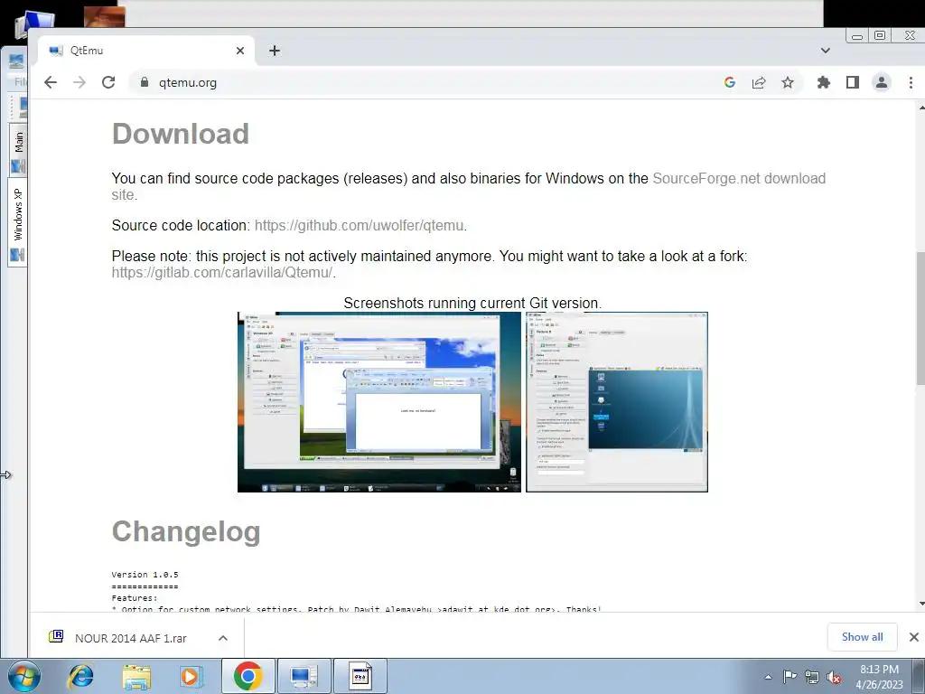Viewport: 925px width, 694px height.
Task: Click the Download heading
Action: point(181,134)
